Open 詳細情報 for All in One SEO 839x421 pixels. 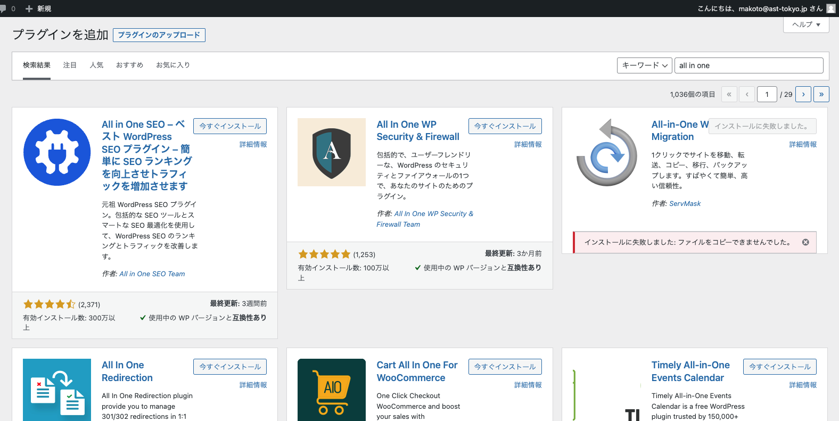pos(253,144)
